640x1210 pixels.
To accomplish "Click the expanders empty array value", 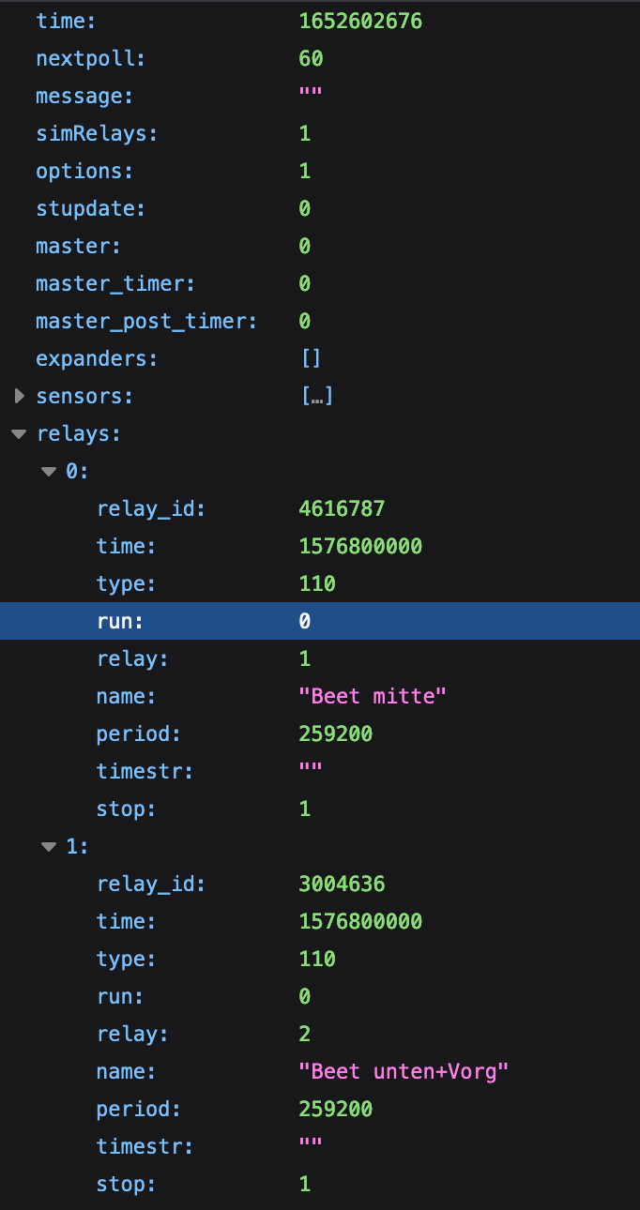I will [x=311, y=359].
